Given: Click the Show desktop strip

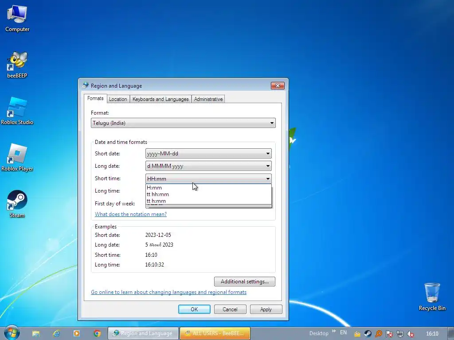Looking at the screenshot, I should click(x=452, y=333).
